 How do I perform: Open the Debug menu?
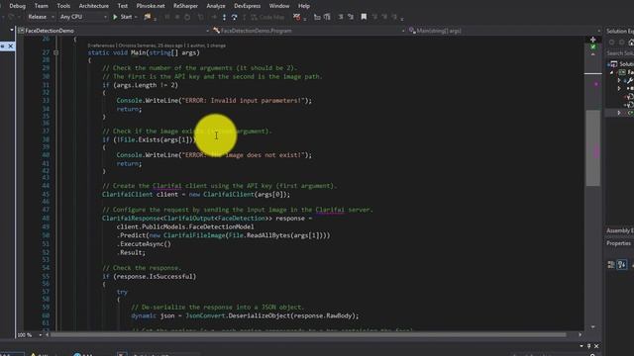17,6
